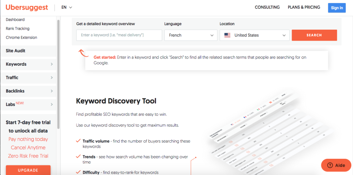Screen dimensions: 353x175
Task: Click the 'Get a detailed keyword overview' label
Action: [x=105, y=24]
